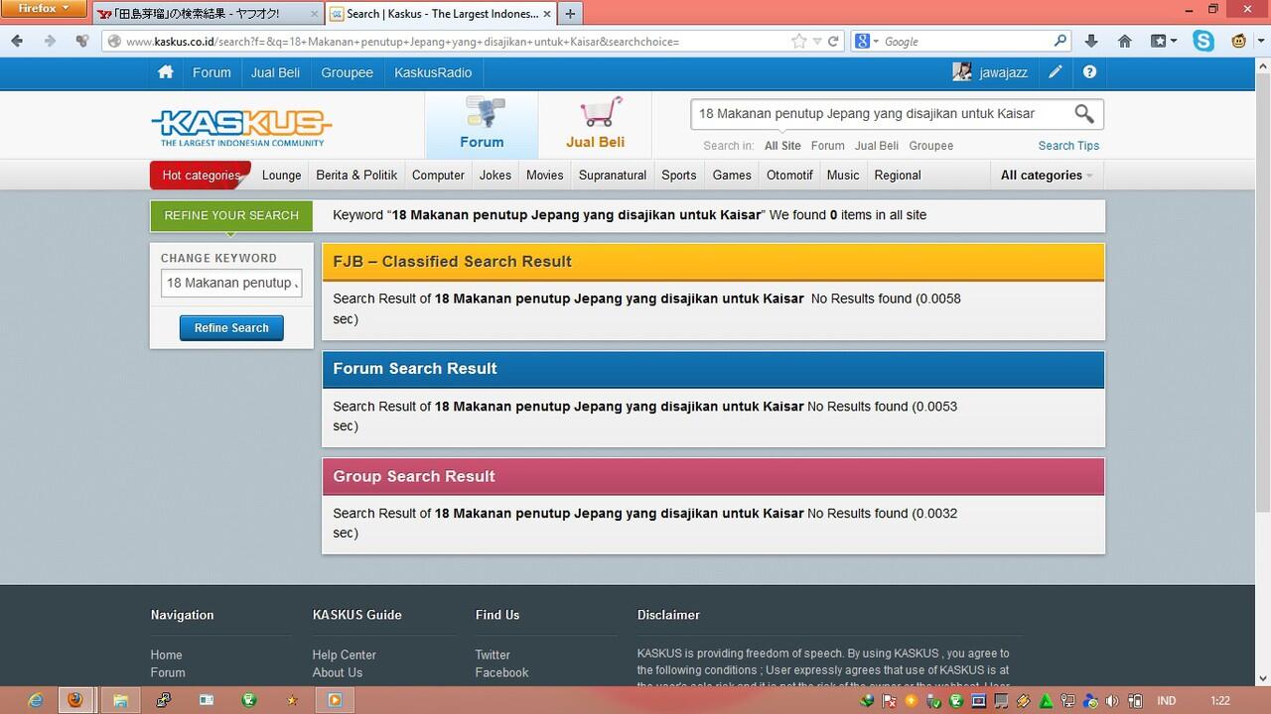The height and width of the screenshot is (714, 1271).
Task: Open a new browser tab
Action: coord(570,14)
